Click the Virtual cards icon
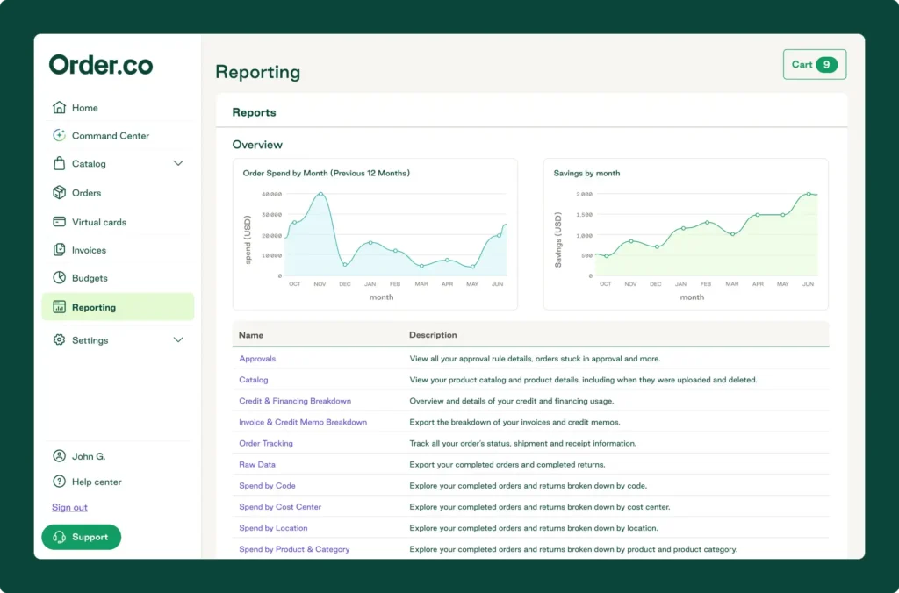The width and height of the screenshot is (899, 593). (60, 222)
